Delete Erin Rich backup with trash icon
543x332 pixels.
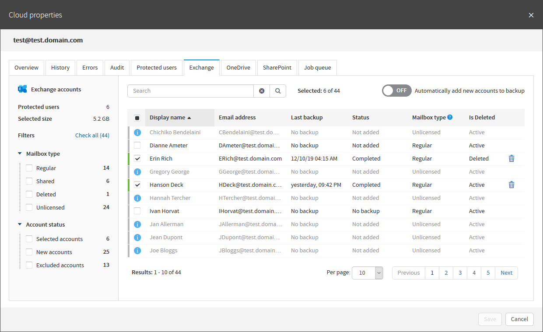point(511,158)
